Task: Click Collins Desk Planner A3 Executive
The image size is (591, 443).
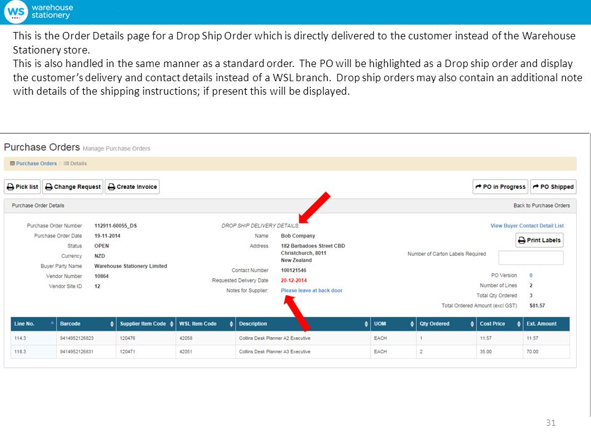Action: point(275,352)
